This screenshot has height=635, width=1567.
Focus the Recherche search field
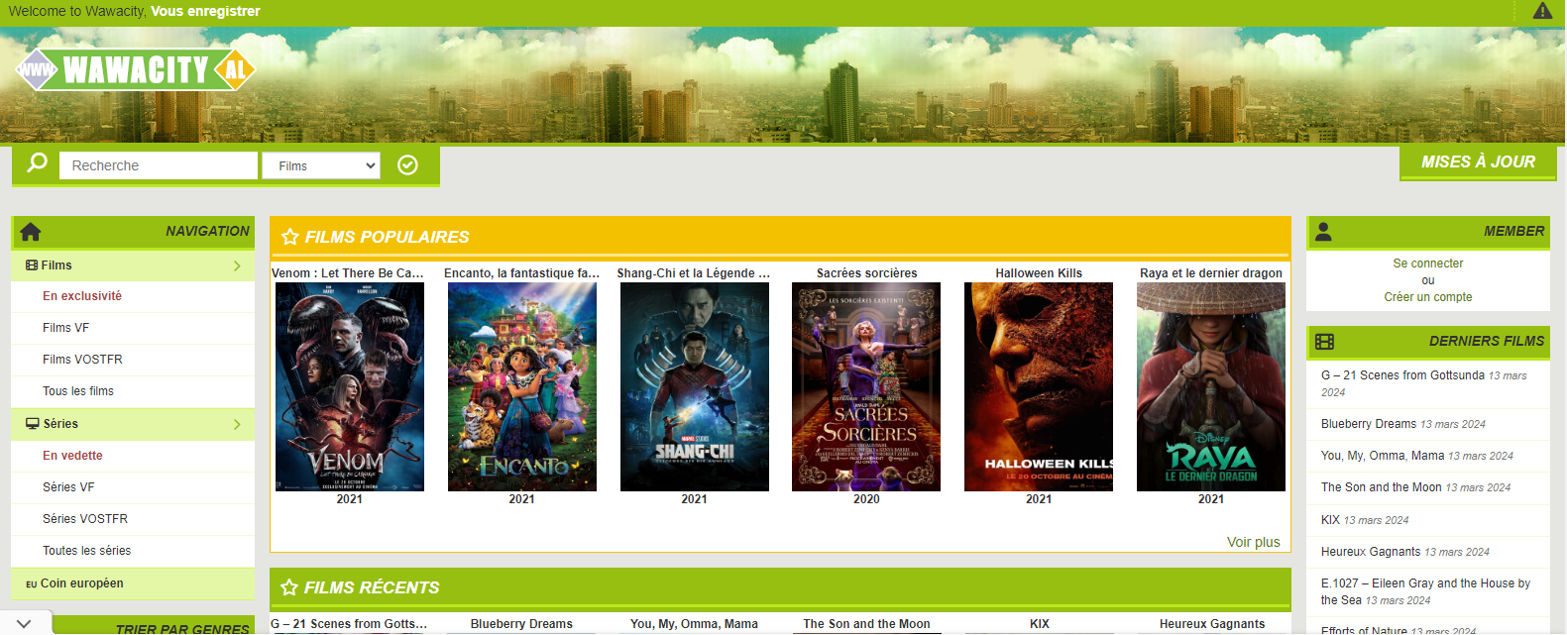point(159,165)
